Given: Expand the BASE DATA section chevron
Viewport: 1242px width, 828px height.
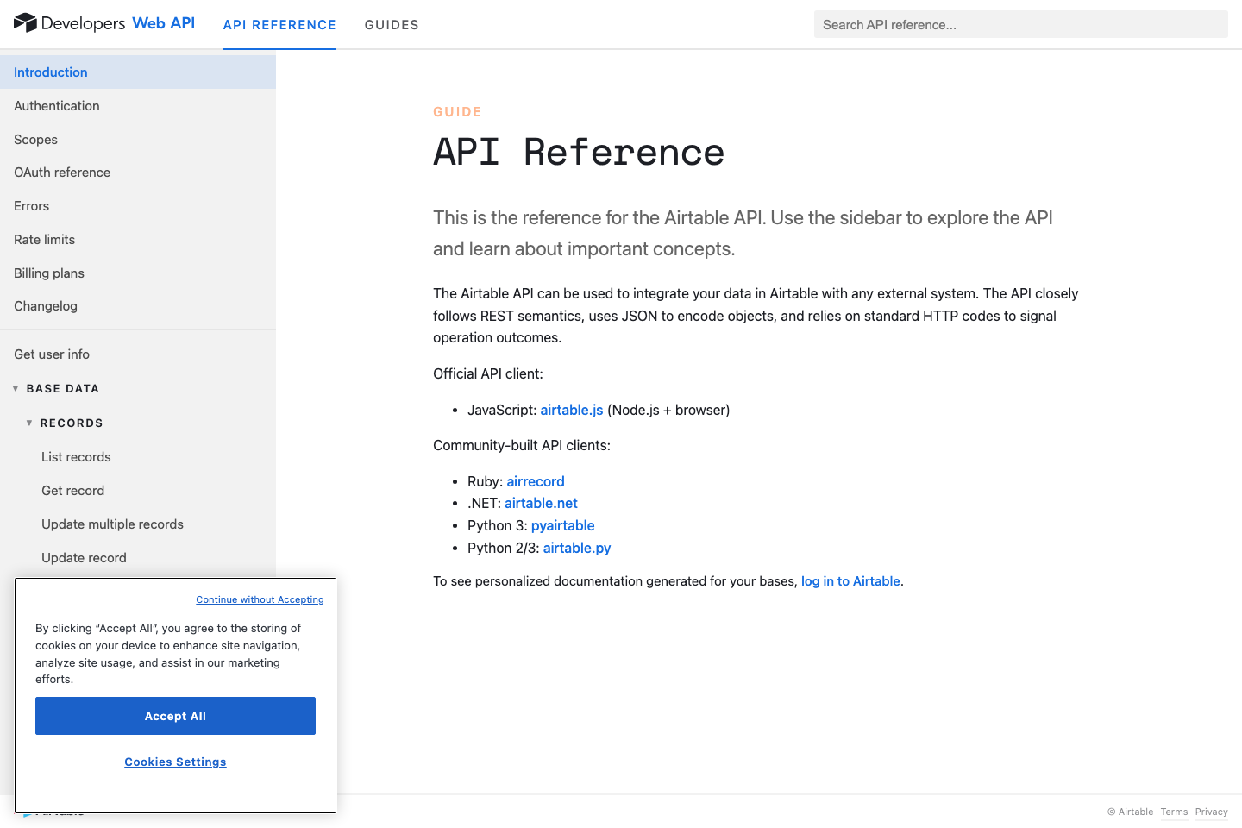Looking at the screenshot, I should 16,388.
